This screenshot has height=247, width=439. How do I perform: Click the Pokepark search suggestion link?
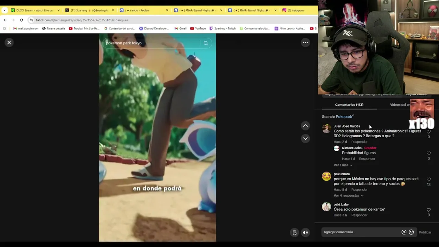[x=344, y=117]
